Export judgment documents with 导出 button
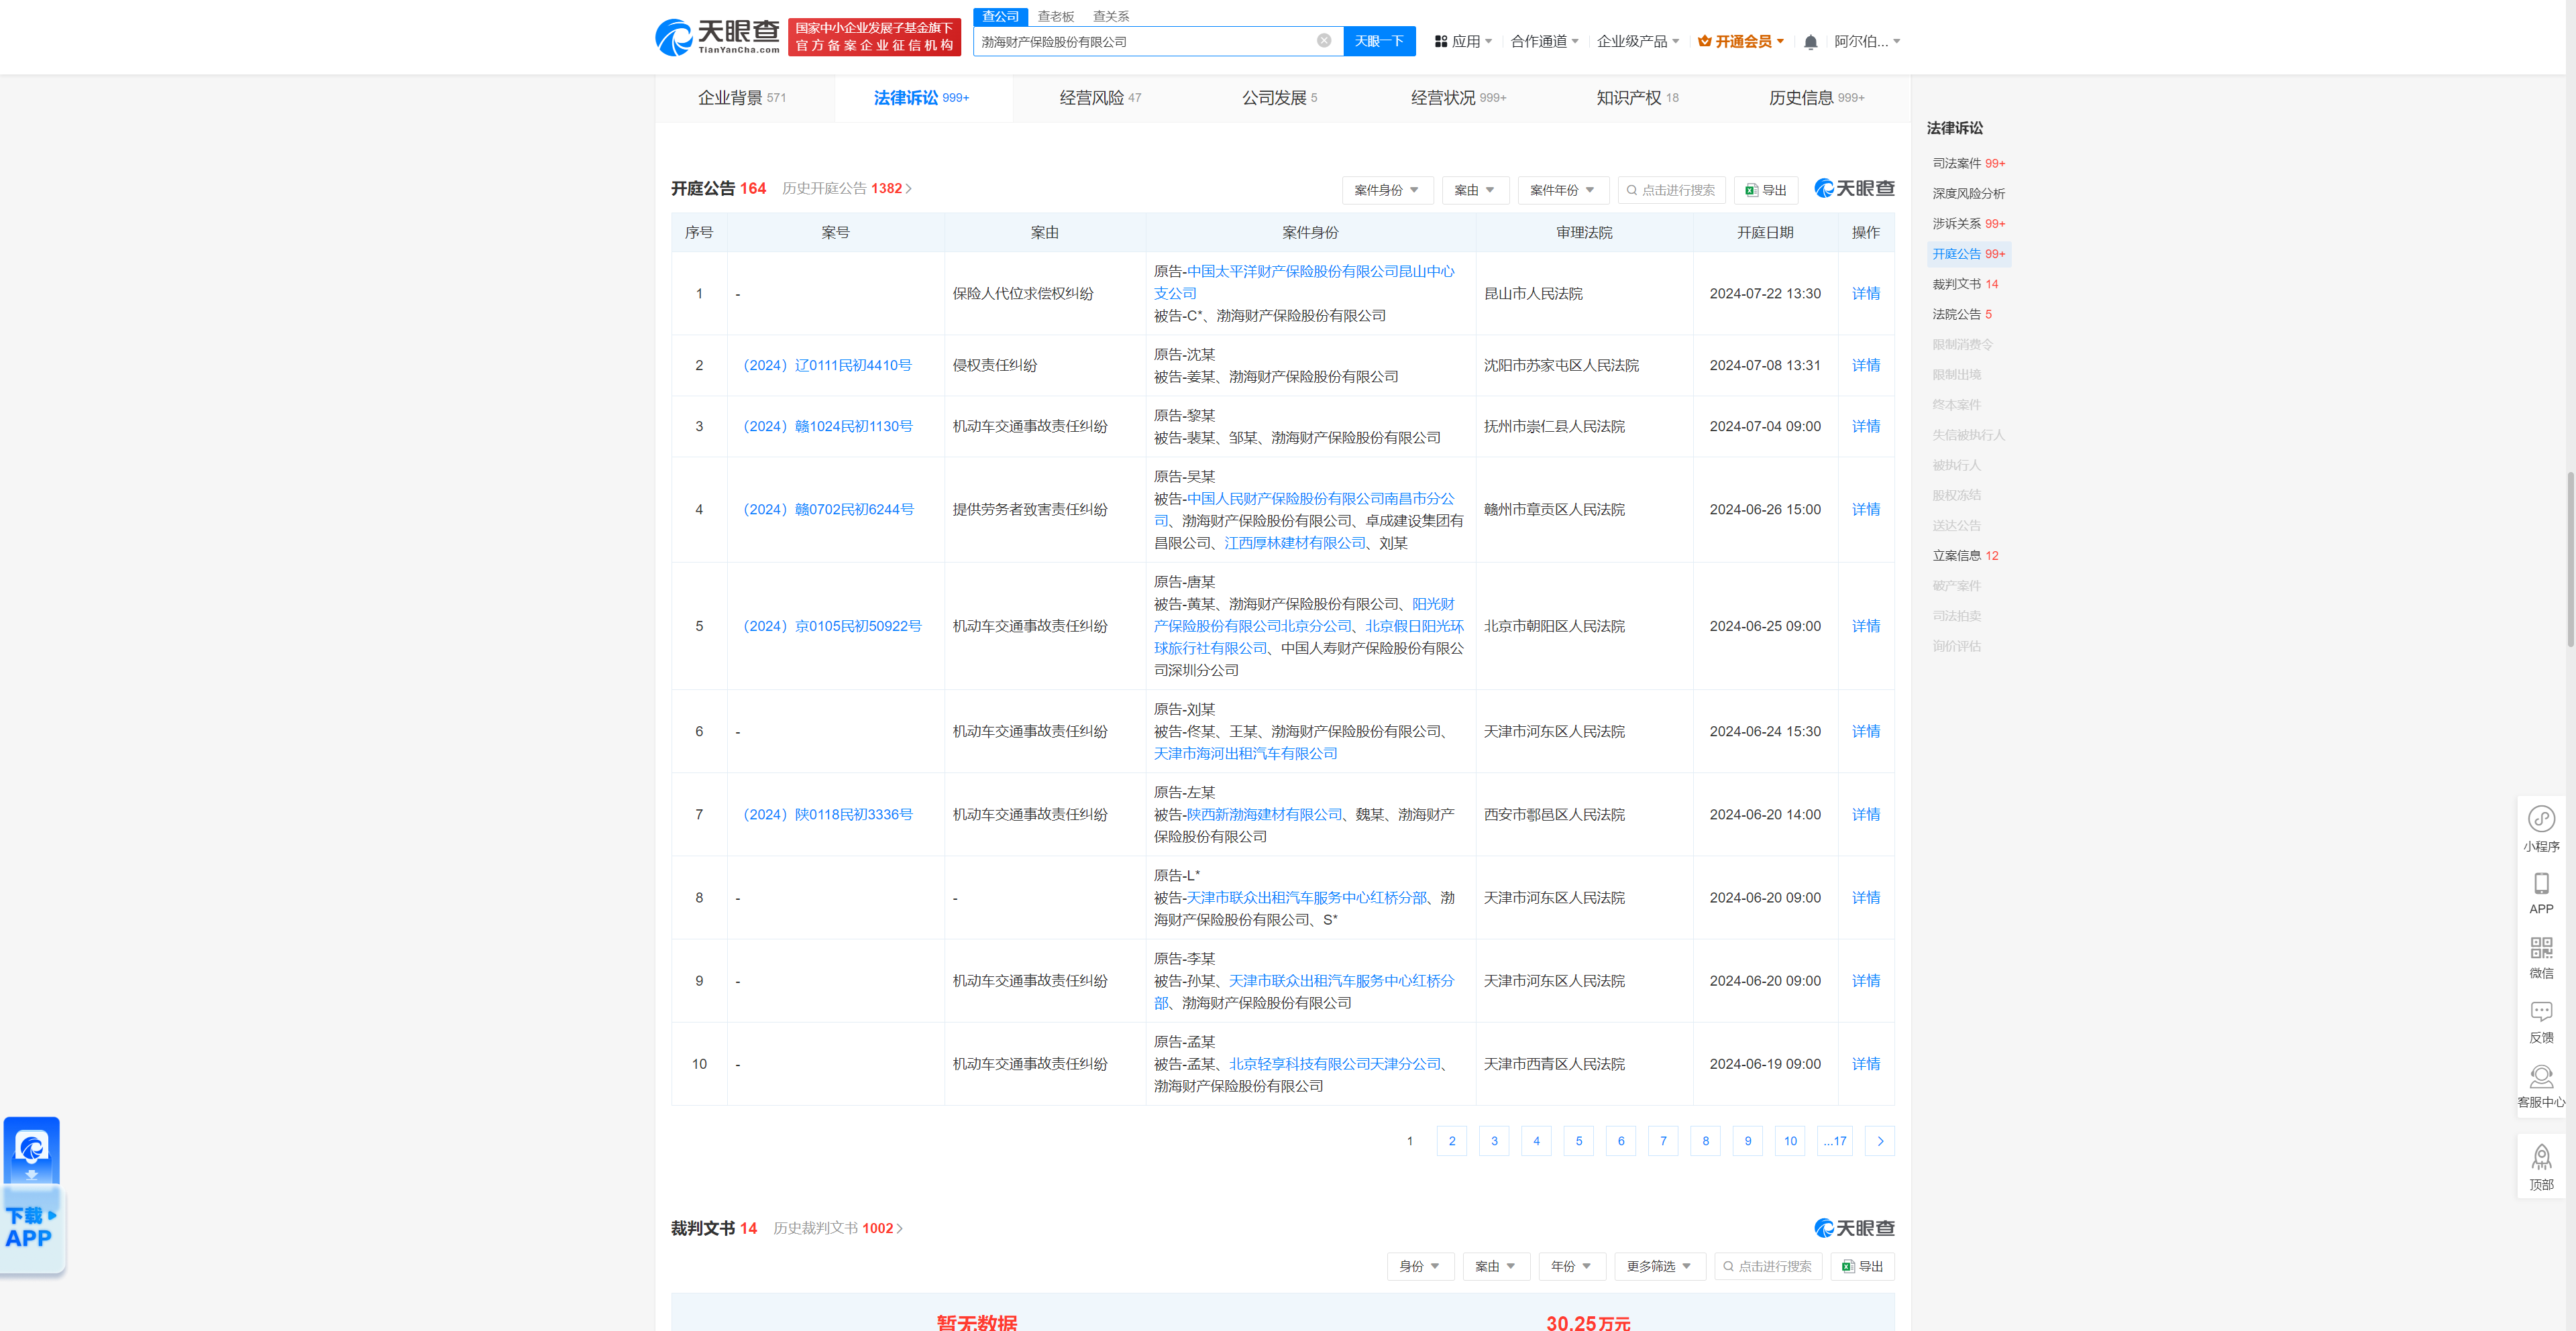 1862,1266
